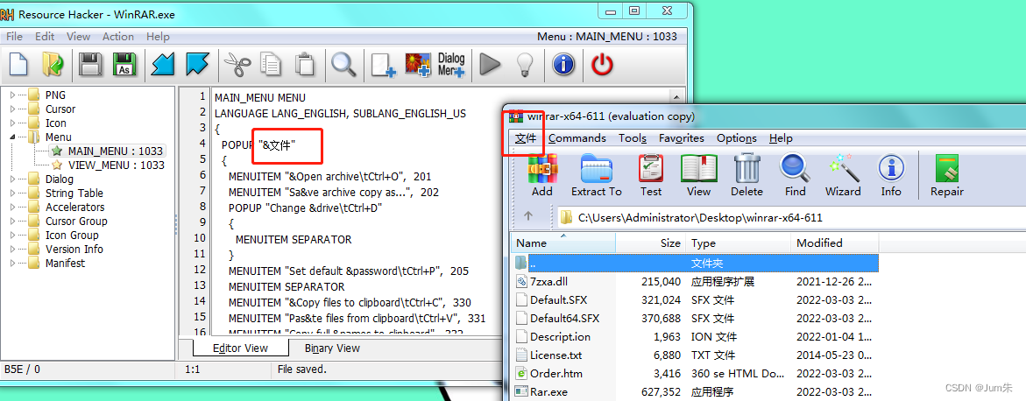Click Repair icon in WinRAR toolbar
Screen dimensions: 1026x401
(x=947, y=175)
